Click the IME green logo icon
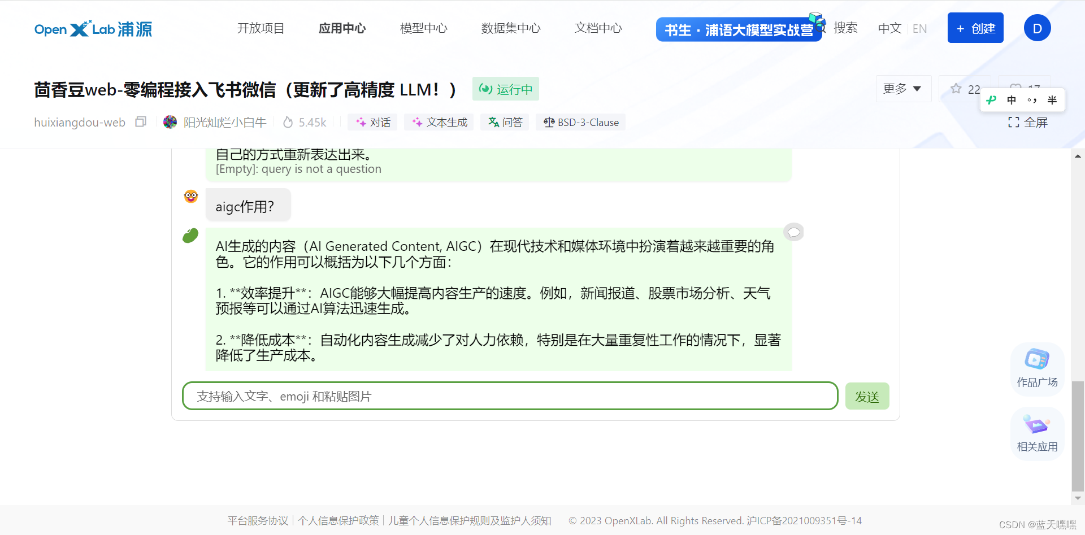Image resolution: width=1085 pixels, height=535 pixels. click(x=991, y=100)
